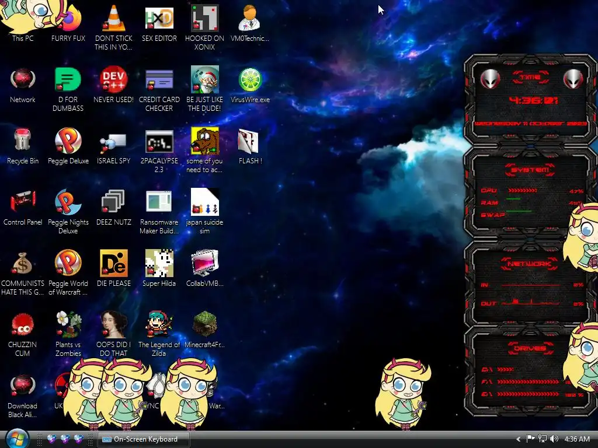
Task: Click the DRIVES header in the widget
Action: [530, 348]
